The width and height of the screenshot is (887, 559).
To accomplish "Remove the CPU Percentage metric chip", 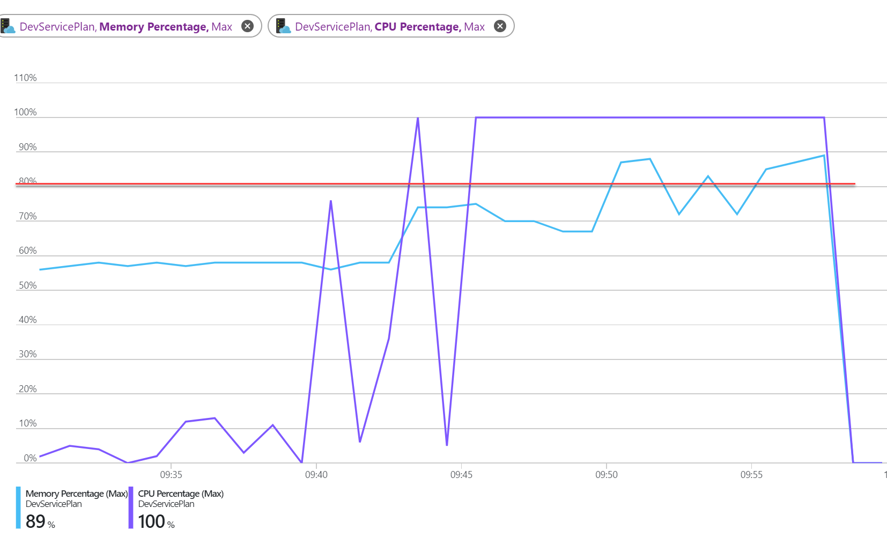I will click(500, 26).
